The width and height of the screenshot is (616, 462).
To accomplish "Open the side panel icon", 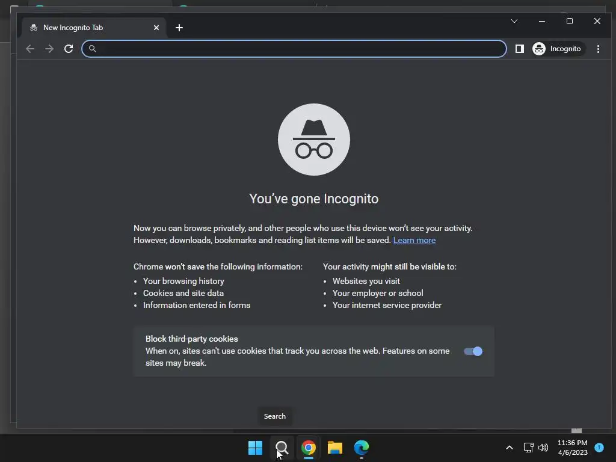I will click(519, 49).
